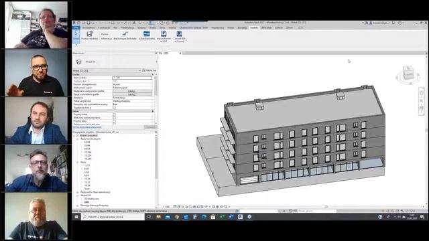The height and width of the screenshot is (241, 429).
Task: Click the Edytuj typ button
Action: 149,70
